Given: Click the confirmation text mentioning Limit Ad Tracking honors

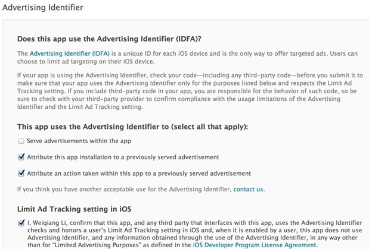Looking at the screenshot, I should coord(194,234).
